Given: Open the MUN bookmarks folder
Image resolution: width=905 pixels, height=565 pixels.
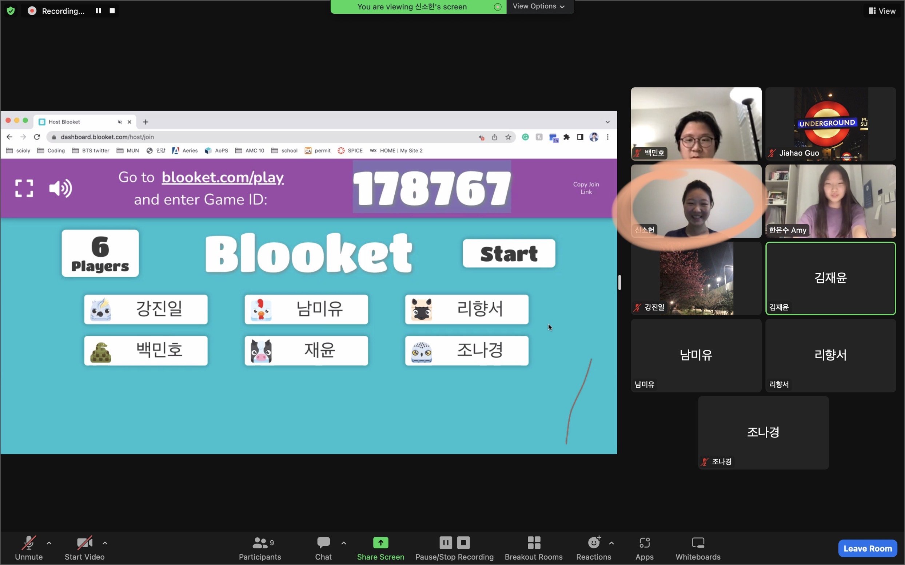Looking at the screenshot, I should click(x=128, y=150).
